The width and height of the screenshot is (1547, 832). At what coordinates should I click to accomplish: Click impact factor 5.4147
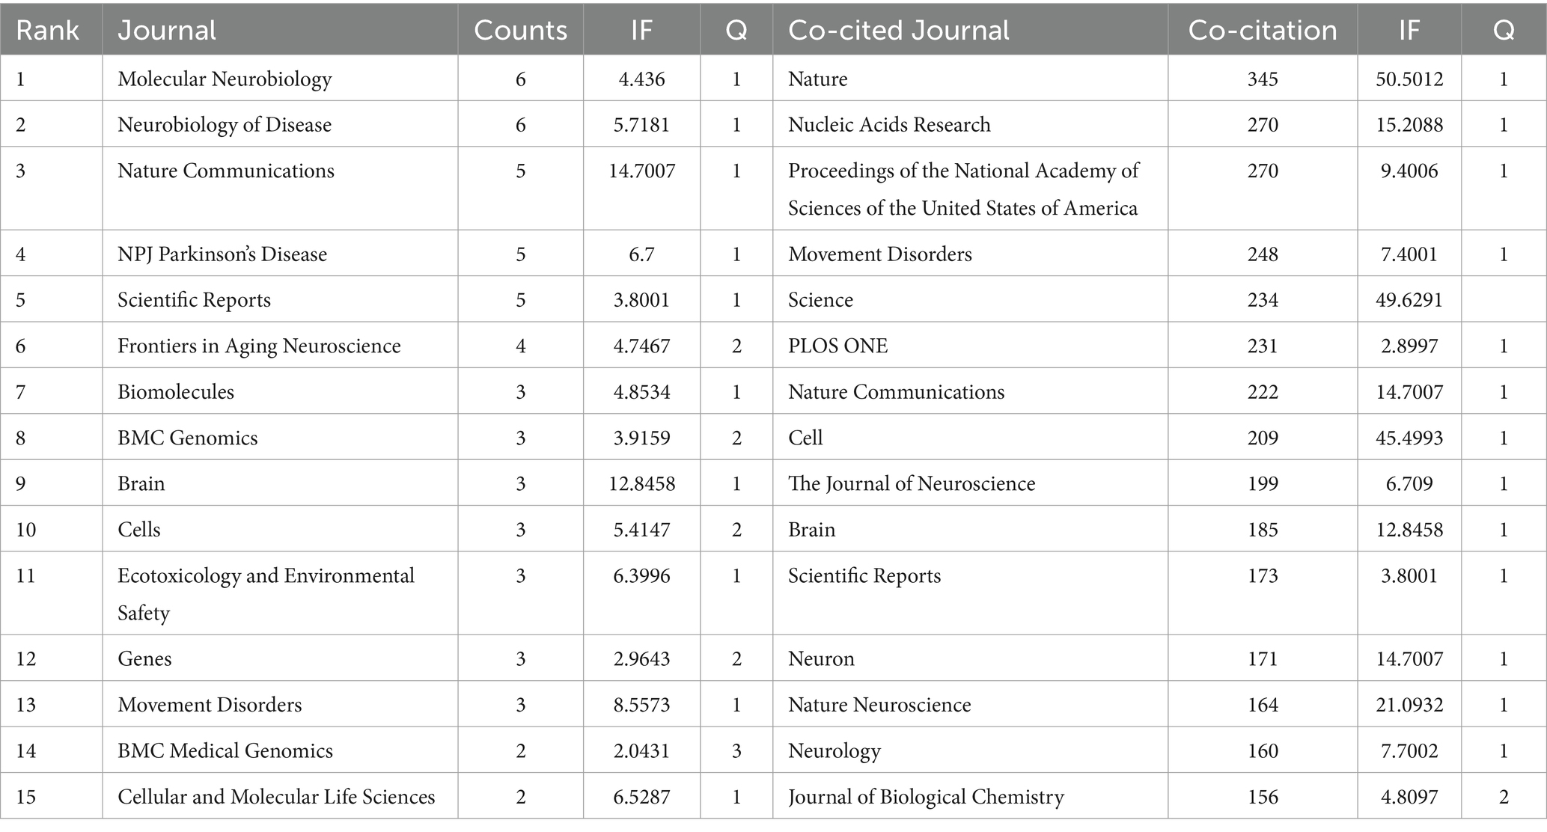pyautogui.click(x=641, y=530)
